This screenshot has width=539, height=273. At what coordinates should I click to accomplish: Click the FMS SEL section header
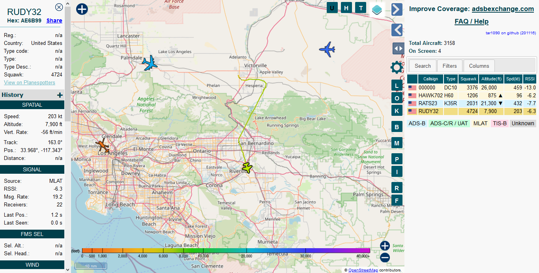[x=32, y=234]
